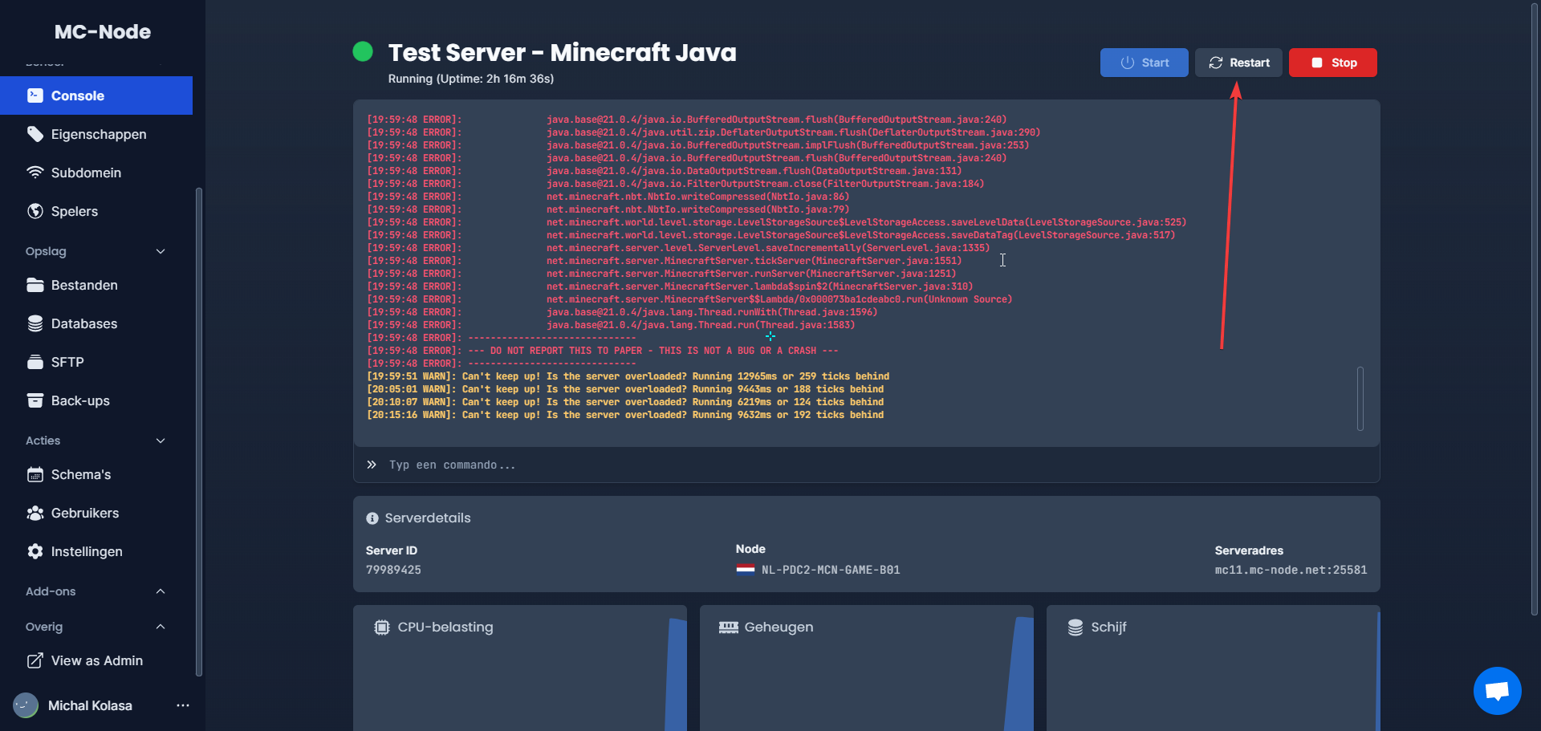Go to the Subdomein page
The width and height of the screenshot is (1541, 731).
(x=96, y=173)
